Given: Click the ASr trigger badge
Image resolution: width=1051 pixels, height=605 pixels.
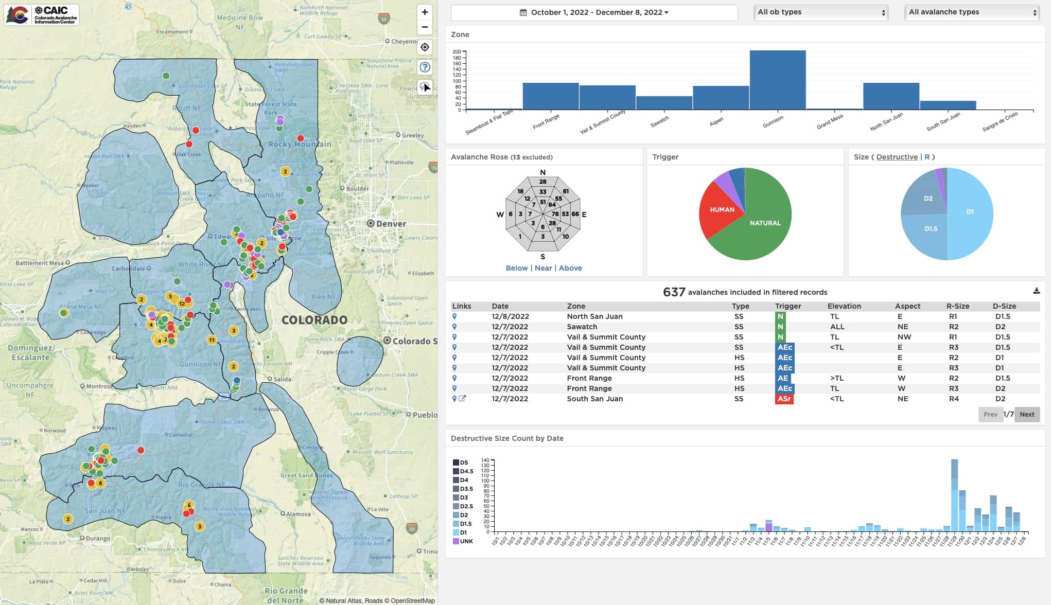Looking at the screenshot, I should (784, 399).
